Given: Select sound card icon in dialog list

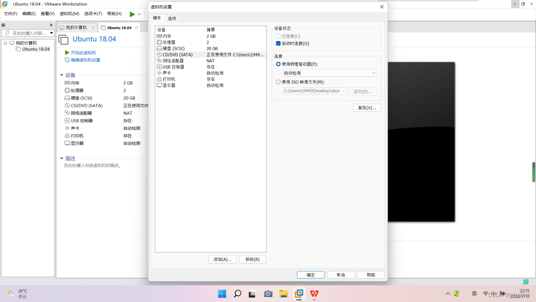Looking at the screenshot, I should (x=159, y=73).
